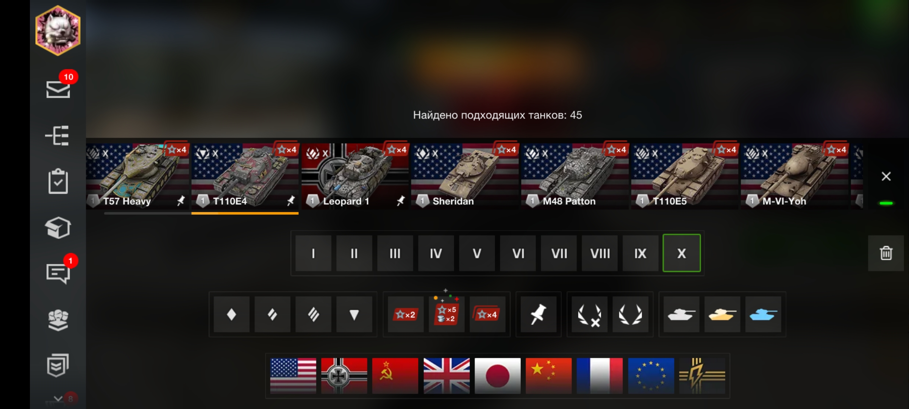This screenshot has width=909, height=409.
Task: Select the tier V filter
Action: pyautogui.click(x=477, y=253)
